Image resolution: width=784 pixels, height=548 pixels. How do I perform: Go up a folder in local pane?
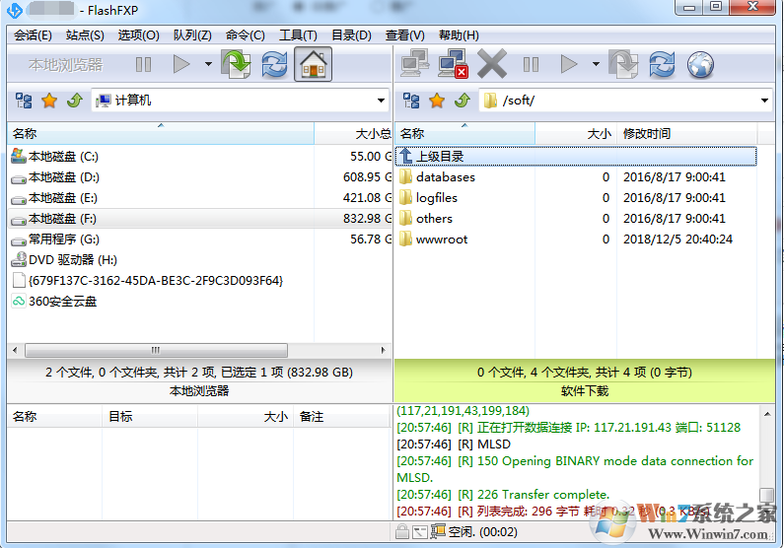(x=74, y=101)
